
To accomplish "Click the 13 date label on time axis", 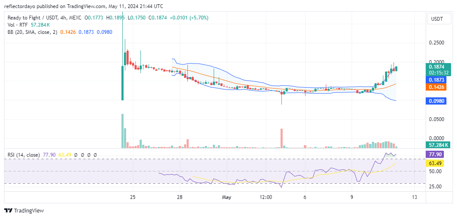I will pyautogui.click(x=414, y=197).
